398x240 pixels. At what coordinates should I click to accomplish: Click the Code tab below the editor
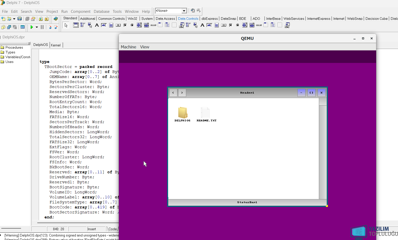tap(113, 229)
